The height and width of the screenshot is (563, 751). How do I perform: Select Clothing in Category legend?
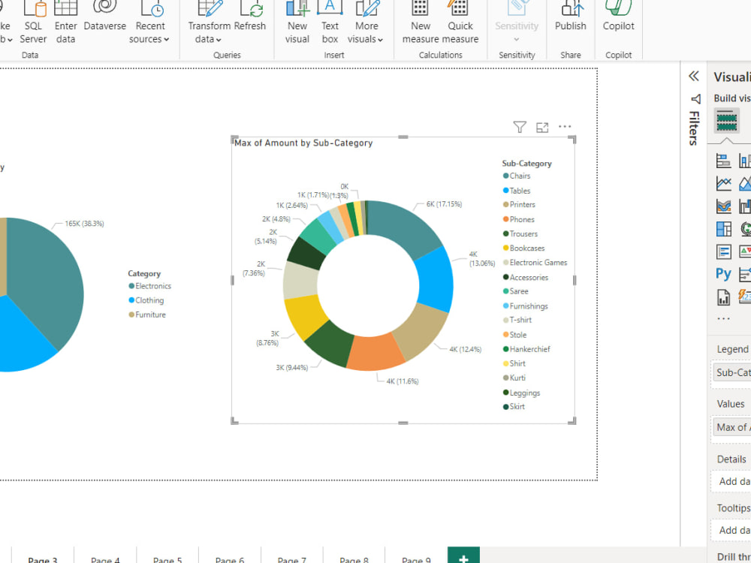146,300
